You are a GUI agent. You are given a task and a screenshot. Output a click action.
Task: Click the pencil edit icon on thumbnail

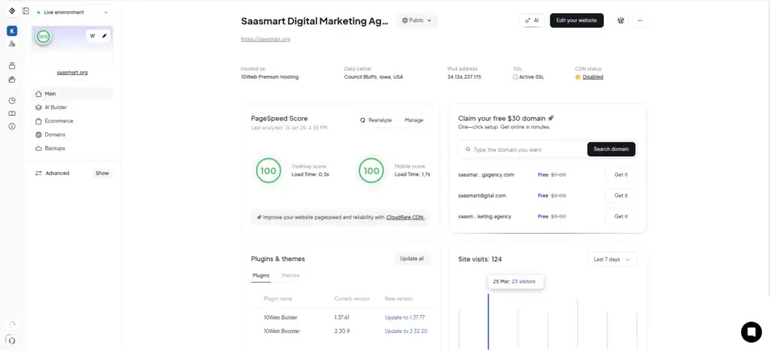104,36
